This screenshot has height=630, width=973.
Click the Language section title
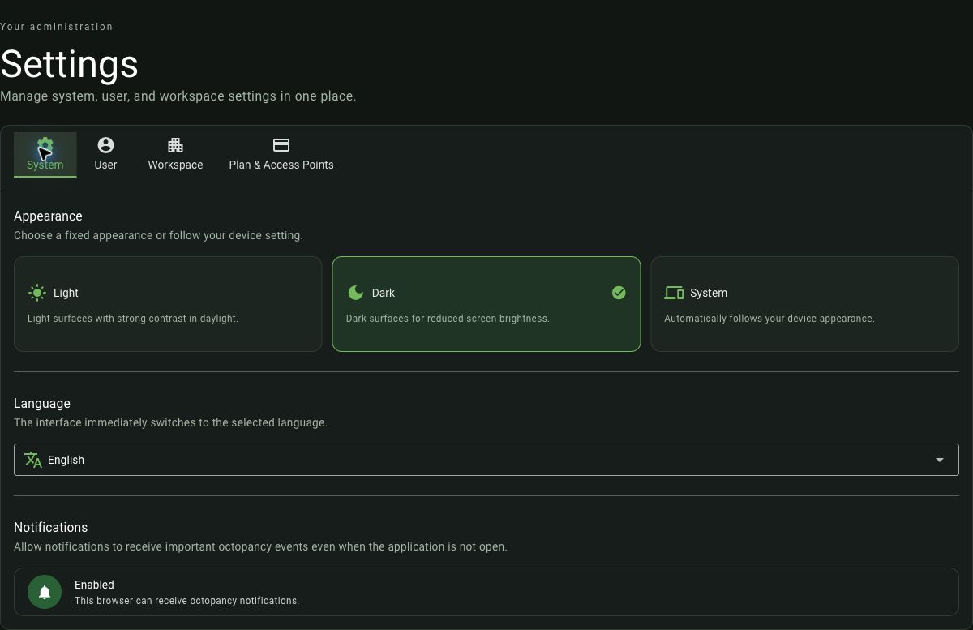point(42,403)
